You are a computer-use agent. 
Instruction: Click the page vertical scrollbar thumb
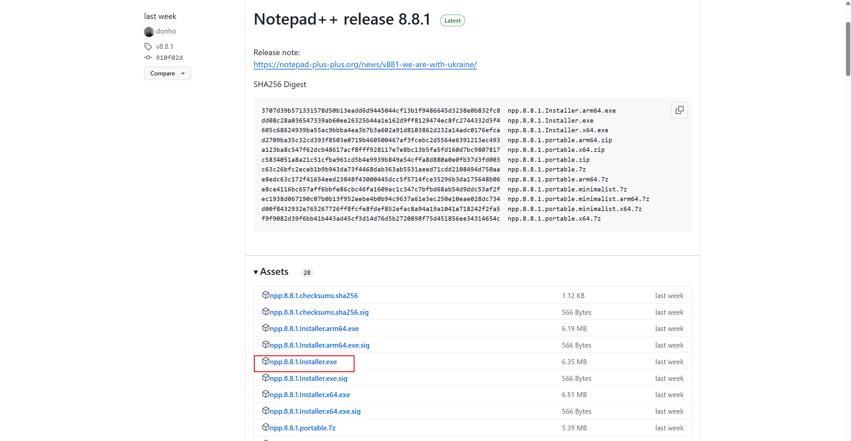coord(848,49)
